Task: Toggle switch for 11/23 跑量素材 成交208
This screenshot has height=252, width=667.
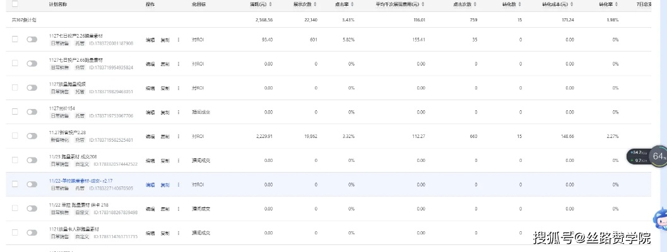Action: (x=32, y=160)
